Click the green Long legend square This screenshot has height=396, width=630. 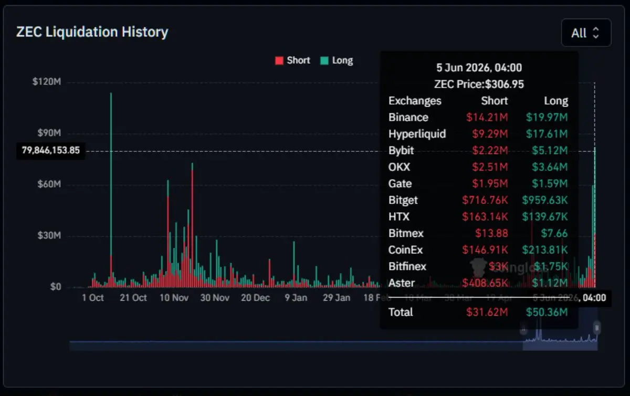(x=324, y=60)
